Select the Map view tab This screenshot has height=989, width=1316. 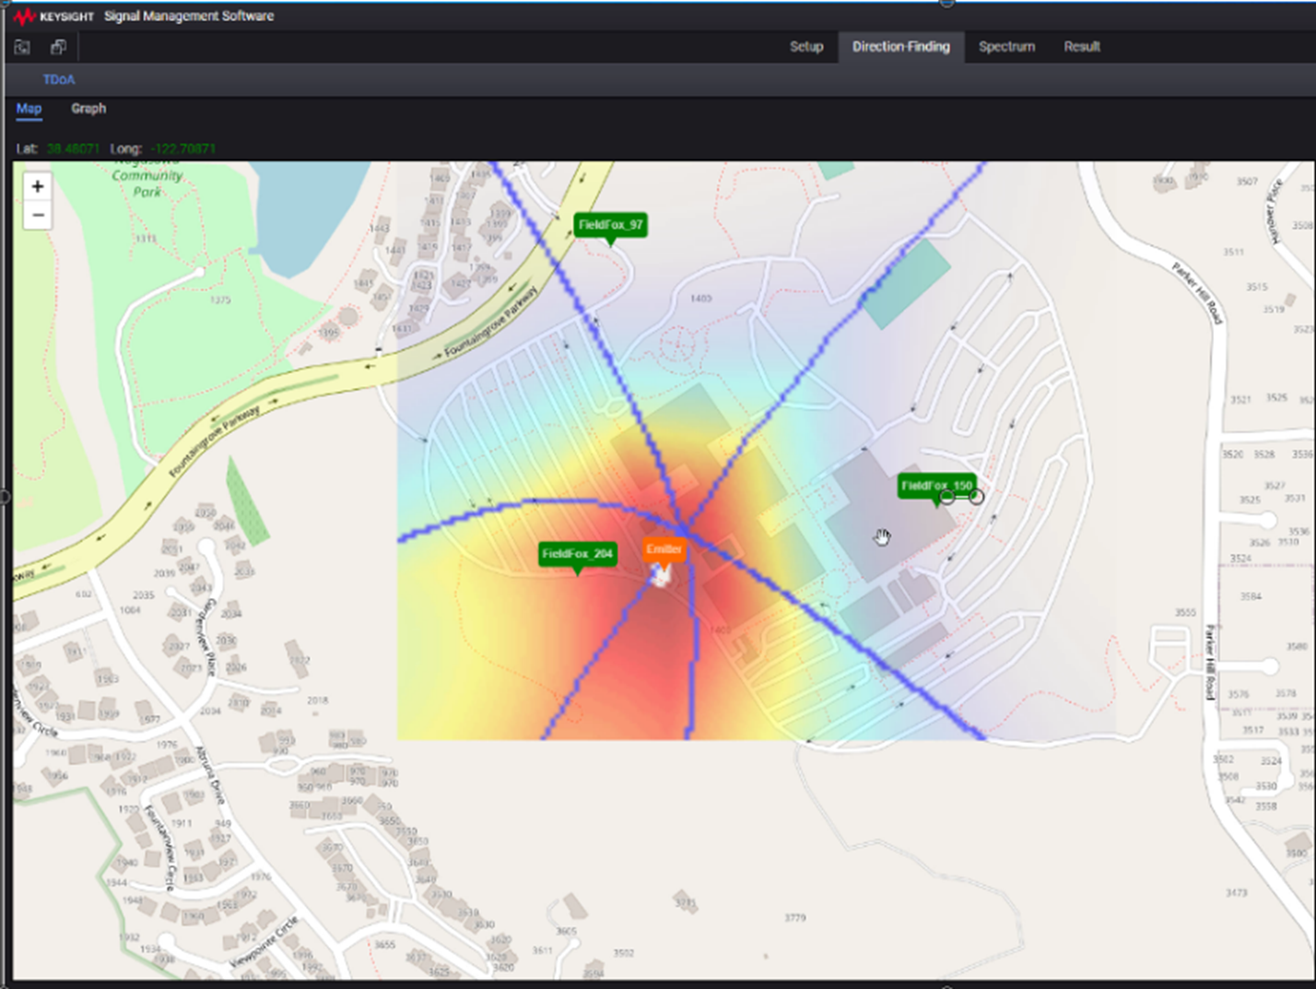(x=29, y=108)
